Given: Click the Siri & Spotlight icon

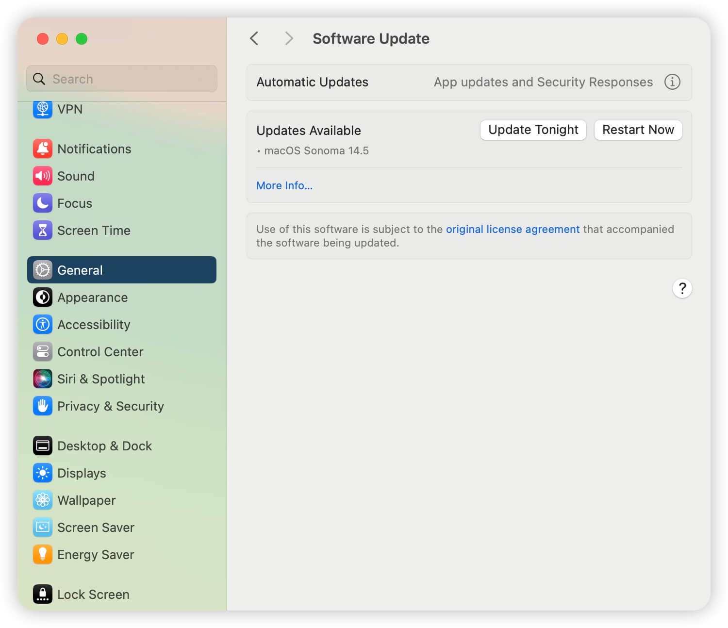Looking at the screenshot, I should [x=43, y=379].
